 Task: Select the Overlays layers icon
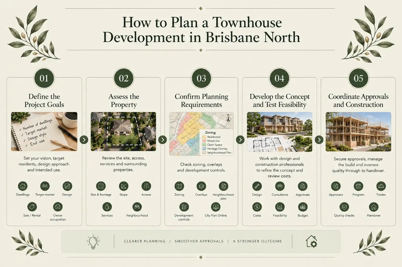pos(201,186)
